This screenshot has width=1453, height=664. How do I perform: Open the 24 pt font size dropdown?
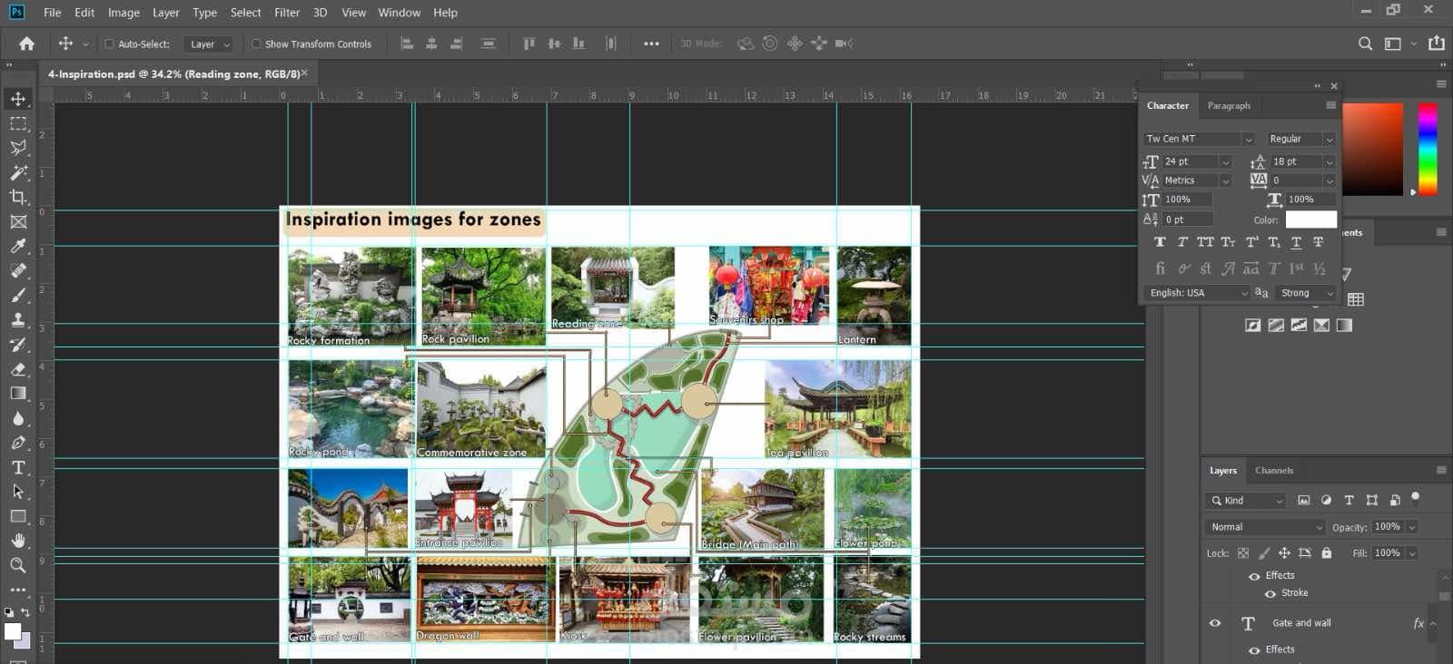click(1225, 161)
